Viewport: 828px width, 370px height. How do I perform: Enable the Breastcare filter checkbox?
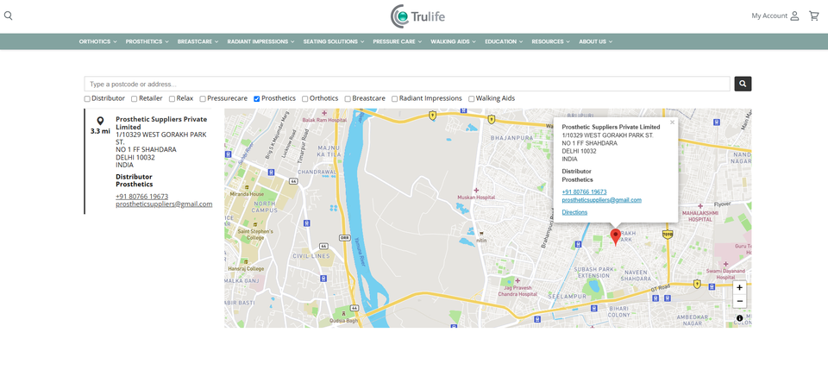[348, 98]
